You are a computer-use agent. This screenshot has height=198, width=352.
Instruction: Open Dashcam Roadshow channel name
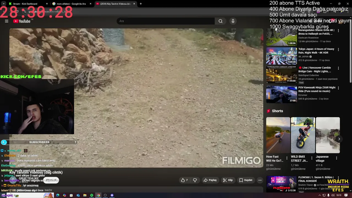(309, 38)
